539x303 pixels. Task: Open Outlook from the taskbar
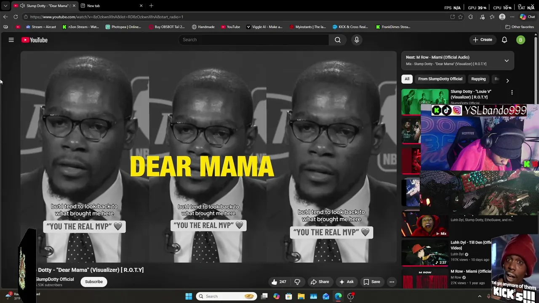coord(326,296)
